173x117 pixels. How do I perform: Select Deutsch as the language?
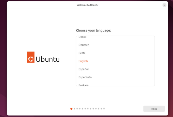115,45
